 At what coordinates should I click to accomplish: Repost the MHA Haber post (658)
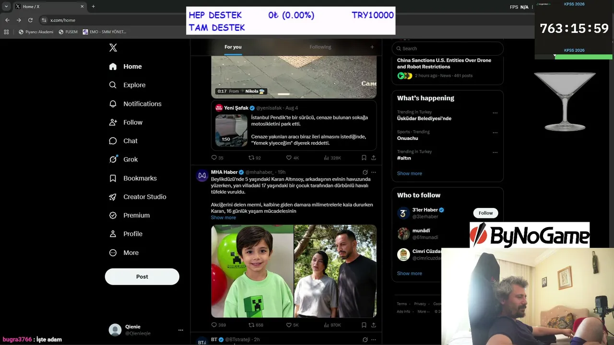tap(256, 325)
